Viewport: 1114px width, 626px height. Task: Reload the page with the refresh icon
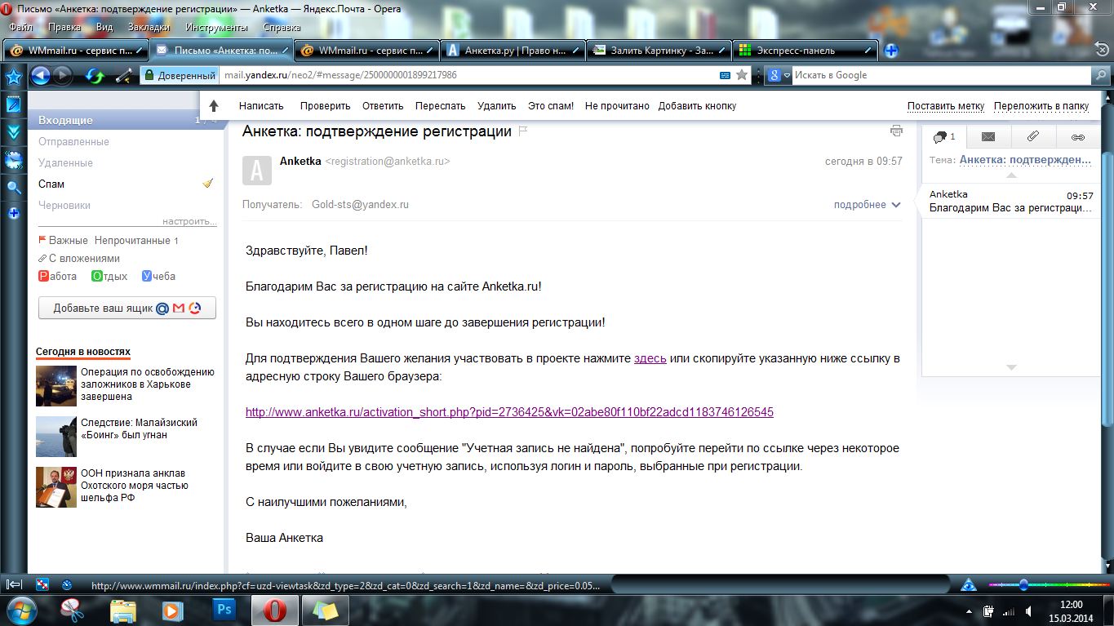(x=95, y=76)
